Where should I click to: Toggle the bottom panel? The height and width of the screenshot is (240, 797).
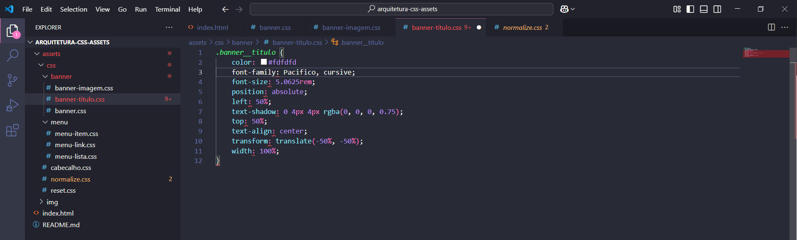[704, 9]
